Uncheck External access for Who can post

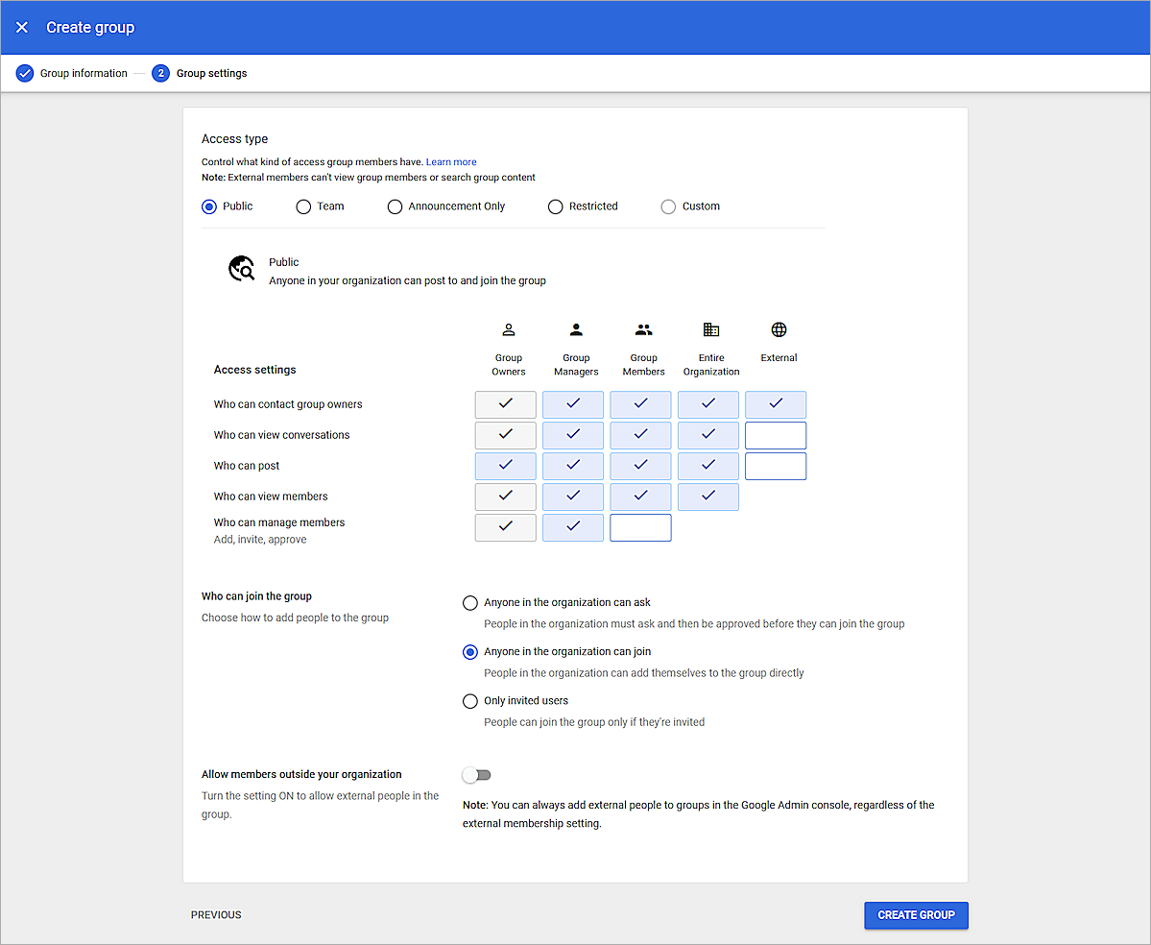coord(775,466)
